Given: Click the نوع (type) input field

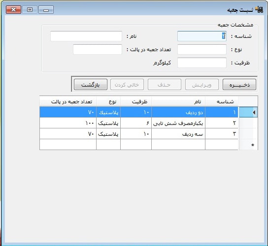Looking at the screenshot, I should point(202,49).
